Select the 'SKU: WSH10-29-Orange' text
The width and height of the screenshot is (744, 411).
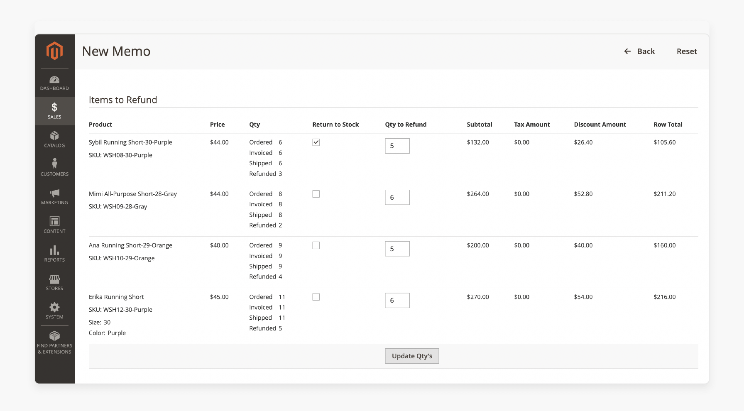[x=122, y=258]
